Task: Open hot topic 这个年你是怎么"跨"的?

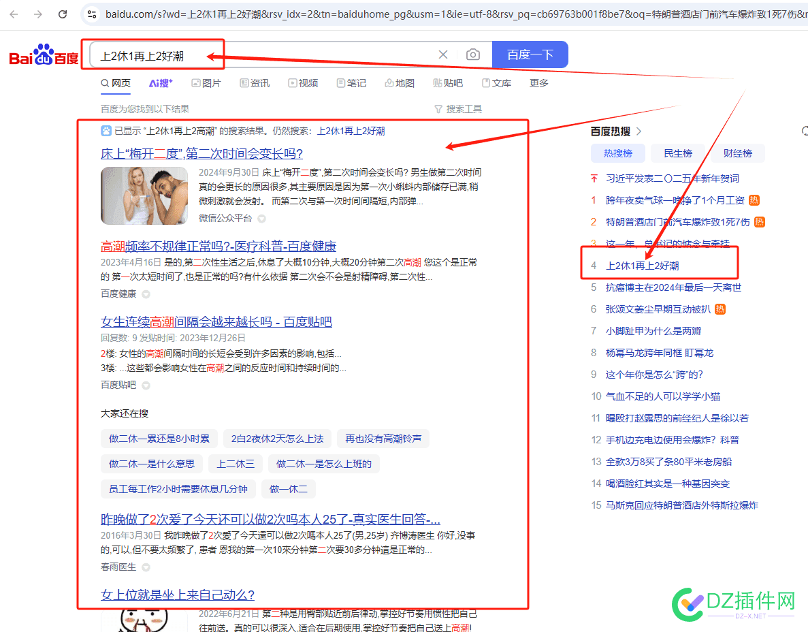Action: click(x=654, y=375)
